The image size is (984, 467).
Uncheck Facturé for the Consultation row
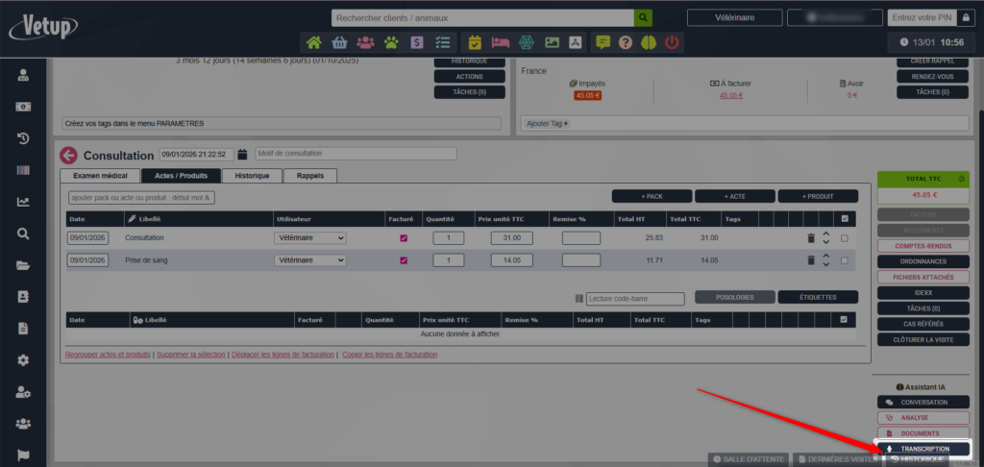(x=404, y=237)
